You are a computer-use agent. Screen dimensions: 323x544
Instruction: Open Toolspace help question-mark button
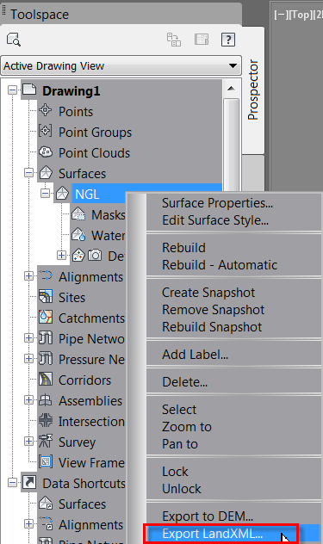pos(228,40)
